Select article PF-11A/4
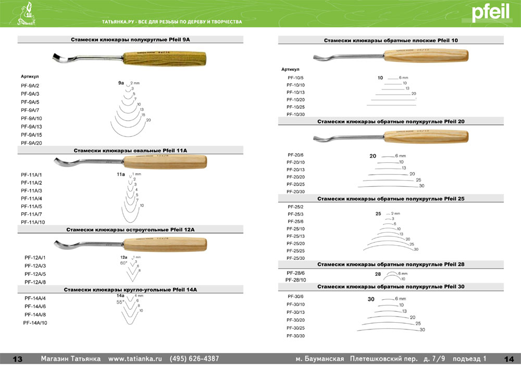The height and width of the screenshot is (368, 521). point(31,198)
